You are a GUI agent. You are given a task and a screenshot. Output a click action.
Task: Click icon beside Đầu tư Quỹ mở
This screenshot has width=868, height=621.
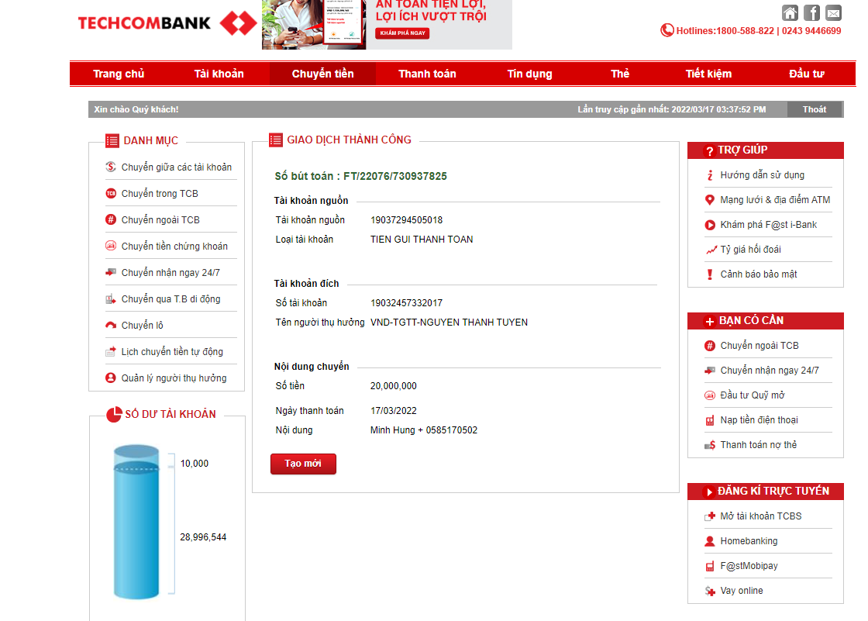pos(710,395)
